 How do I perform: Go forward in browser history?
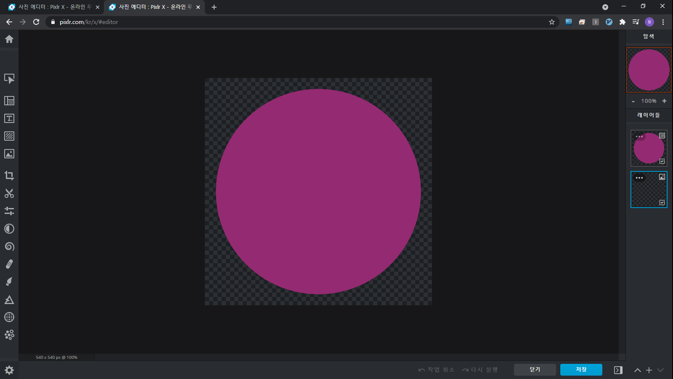click(x=23, y=22)
